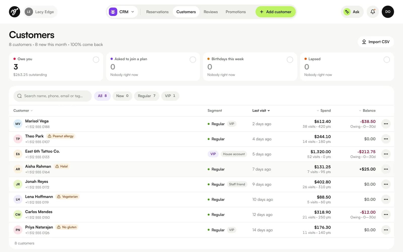Image resolution: width=403 pixels, height=252 pixels.
Task: Filter by the Regular 7 chip
Action: [x=147, y=96]
